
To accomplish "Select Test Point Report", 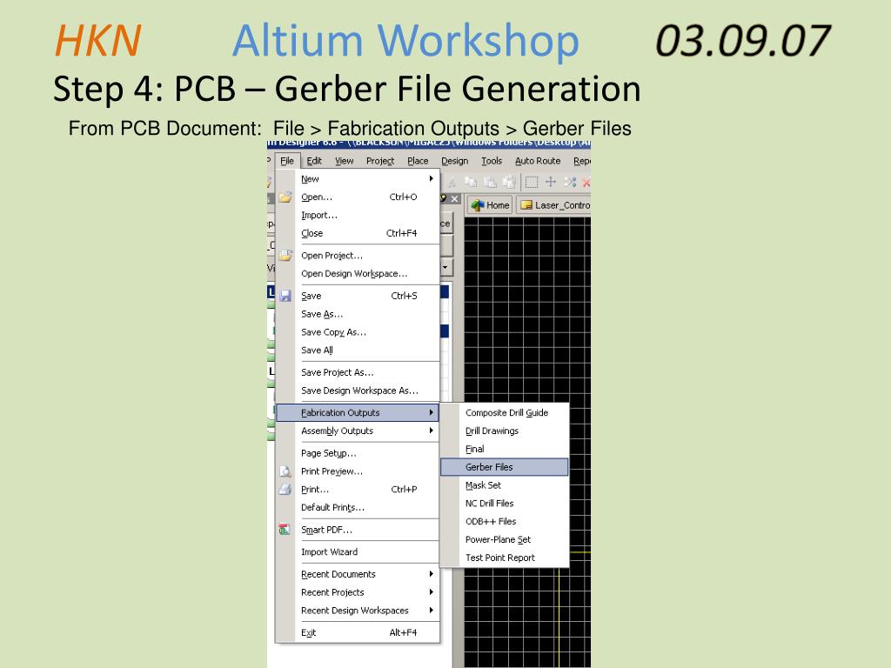I will click(x=504, y=558).
